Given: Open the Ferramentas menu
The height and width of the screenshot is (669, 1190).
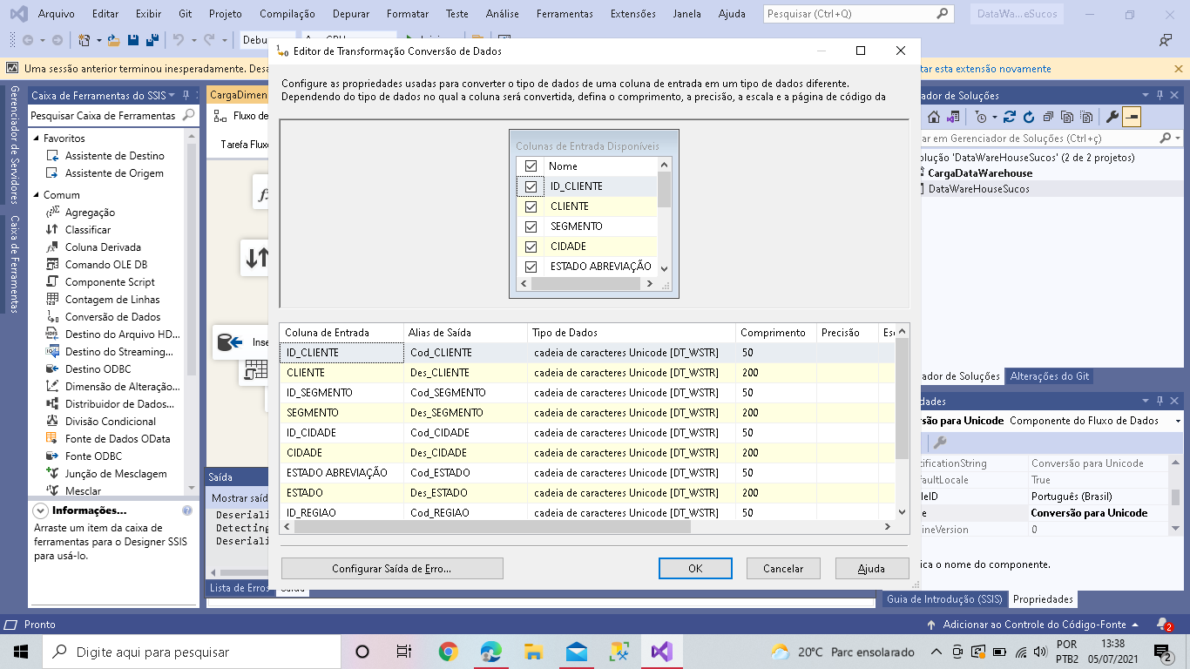Looking at the screenshot, I should (x=565, y=14).
